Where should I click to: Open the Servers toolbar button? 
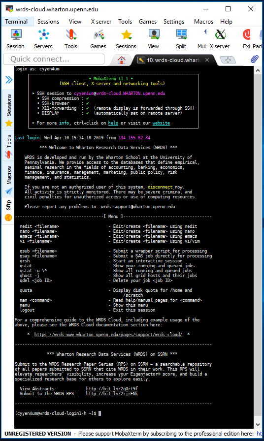tap(43, 39)
